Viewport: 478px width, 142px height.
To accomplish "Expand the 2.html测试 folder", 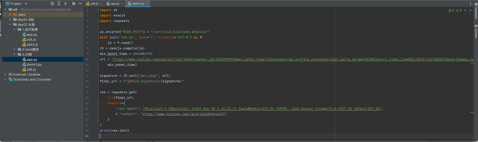I will click(14, 50).
